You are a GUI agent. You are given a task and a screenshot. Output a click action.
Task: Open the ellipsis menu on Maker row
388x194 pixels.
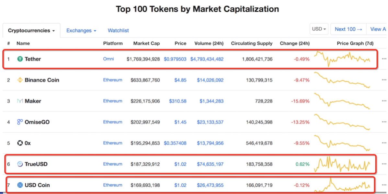pyautogui.click(x=384, y=101)
